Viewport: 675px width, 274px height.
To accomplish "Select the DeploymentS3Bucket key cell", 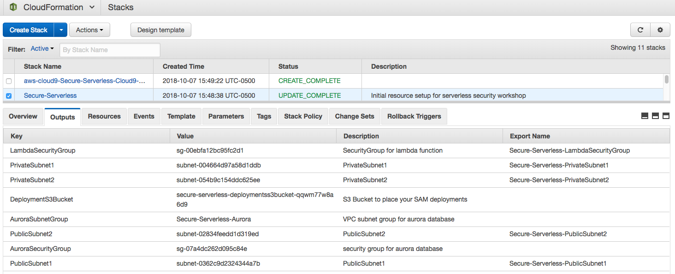I will [x=41, y=199].
